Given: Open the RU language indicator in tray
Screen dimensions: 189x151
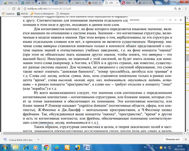Looking at the screenshot, I should (x=146, y=147).
